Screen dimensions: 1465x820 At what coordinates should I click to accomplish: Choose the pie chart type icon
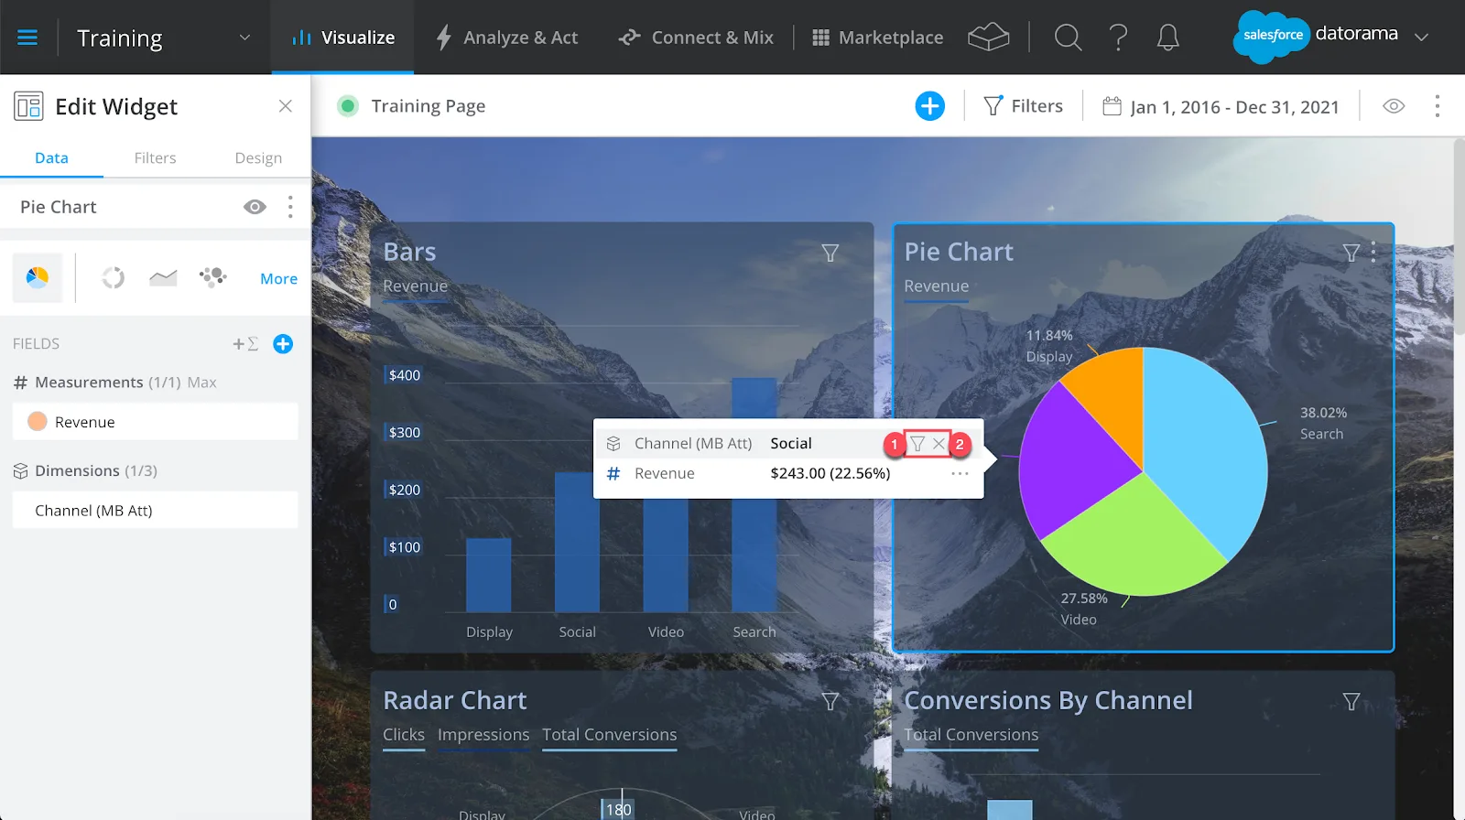pyautogui.click(x=38, y=277)
